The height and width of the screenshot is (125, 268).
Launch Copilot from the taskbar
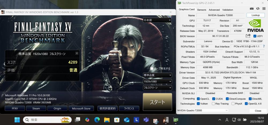[x=87, y=120]
